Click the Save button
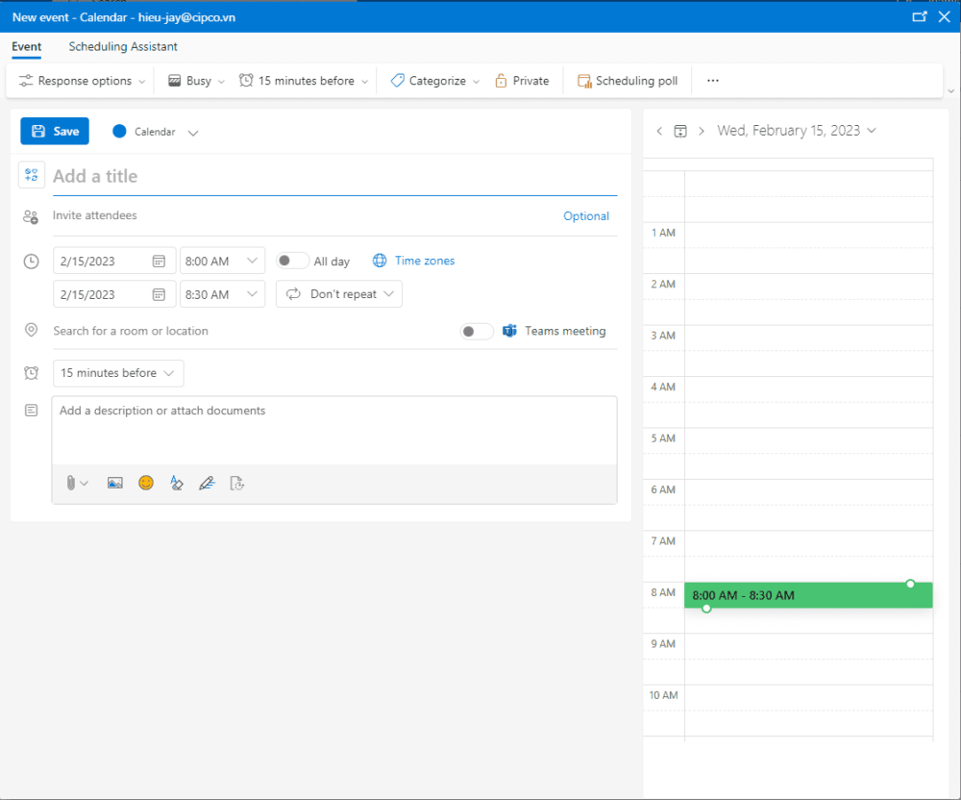 54,131
